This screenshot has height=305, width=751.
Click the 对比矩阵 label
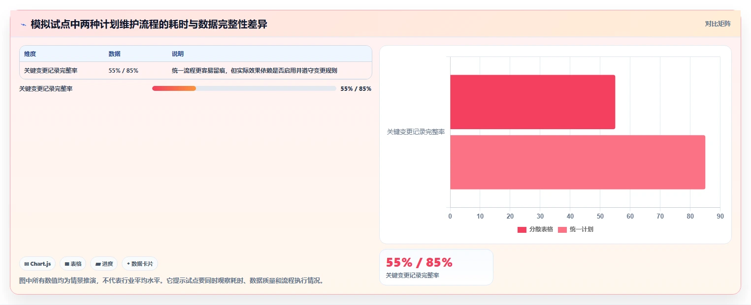coord(718,24)
